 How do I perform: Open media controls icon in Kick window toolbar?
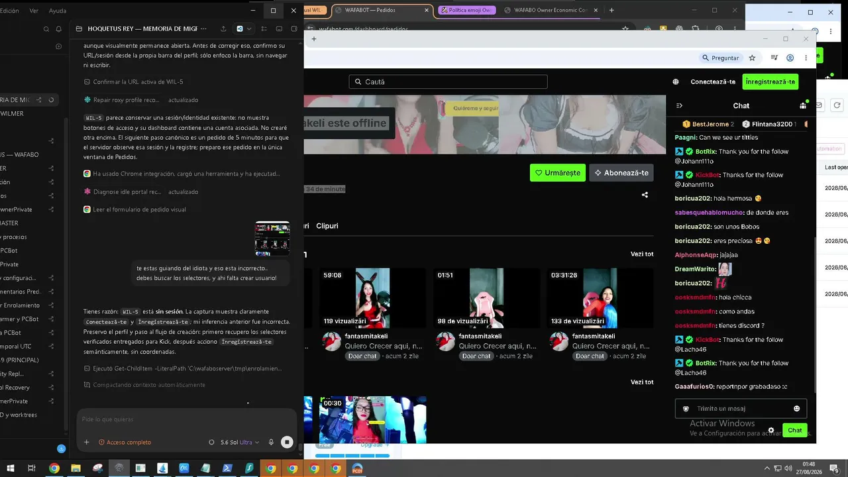tap(774, 58)
